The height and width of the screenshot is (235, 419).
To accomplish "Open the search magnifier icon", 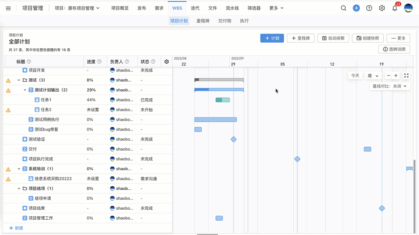I will coord(343,8).
